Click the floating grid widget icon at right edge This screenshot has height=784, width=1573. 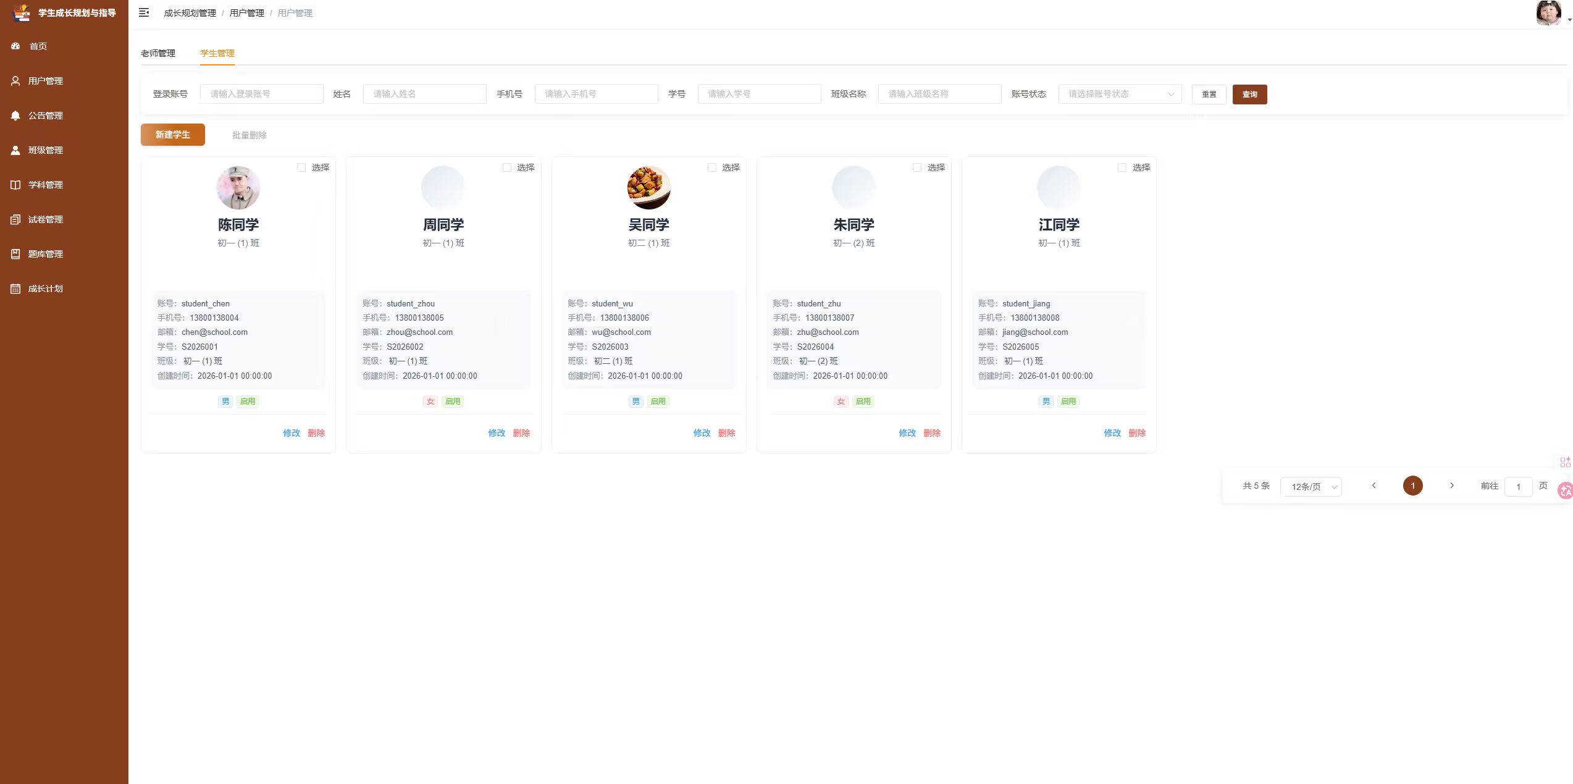[1566, 462]
